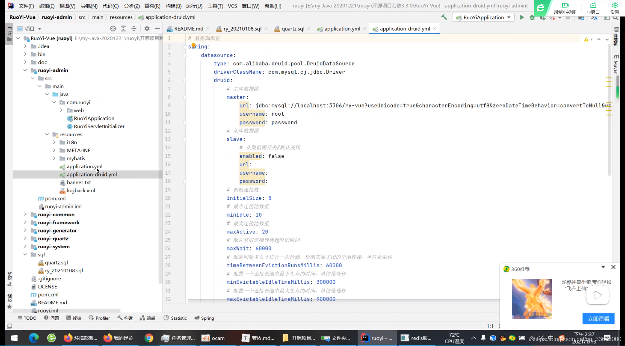This screenshot has height=346, width=625.
Task: Open the Maven side panel
Action: [616, 64]
